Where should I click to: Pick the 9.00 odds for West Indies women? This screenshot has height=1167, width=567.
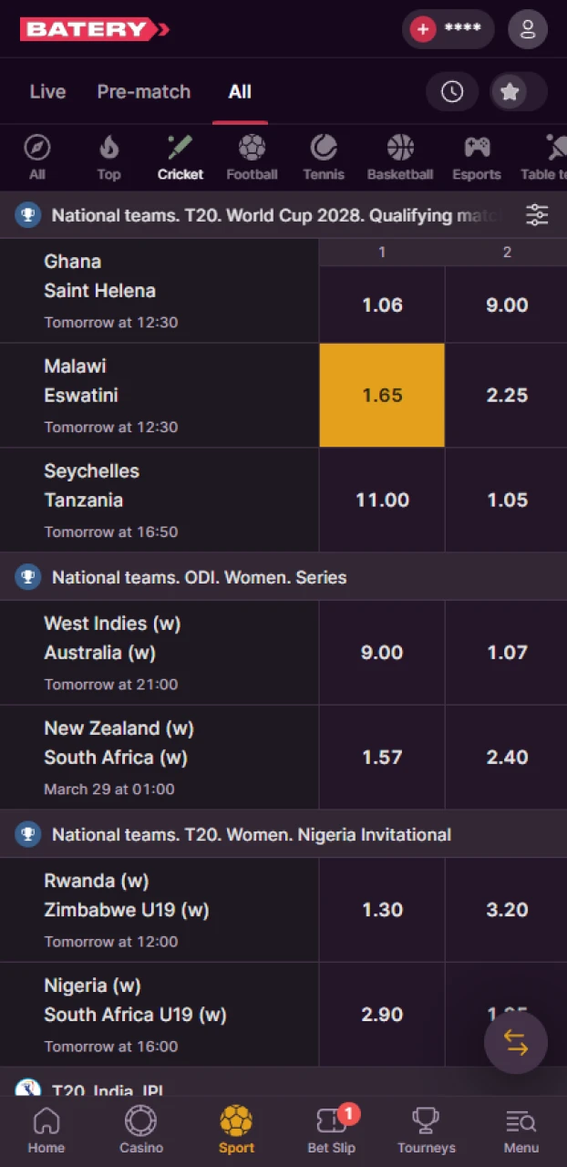coord(381,653)
